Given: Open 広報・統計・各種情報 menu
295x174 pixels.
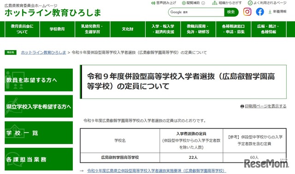Looking at the screenshot, I should 268,29.
